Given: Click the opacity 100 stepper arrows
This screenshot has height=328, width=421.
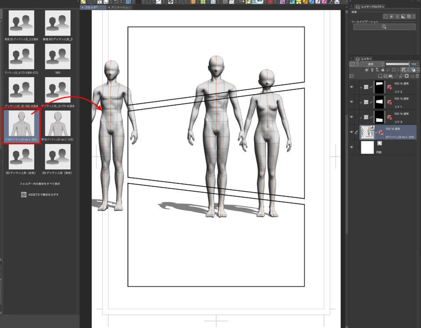Looking at the screenshot, I should click(x=418, y=64).
